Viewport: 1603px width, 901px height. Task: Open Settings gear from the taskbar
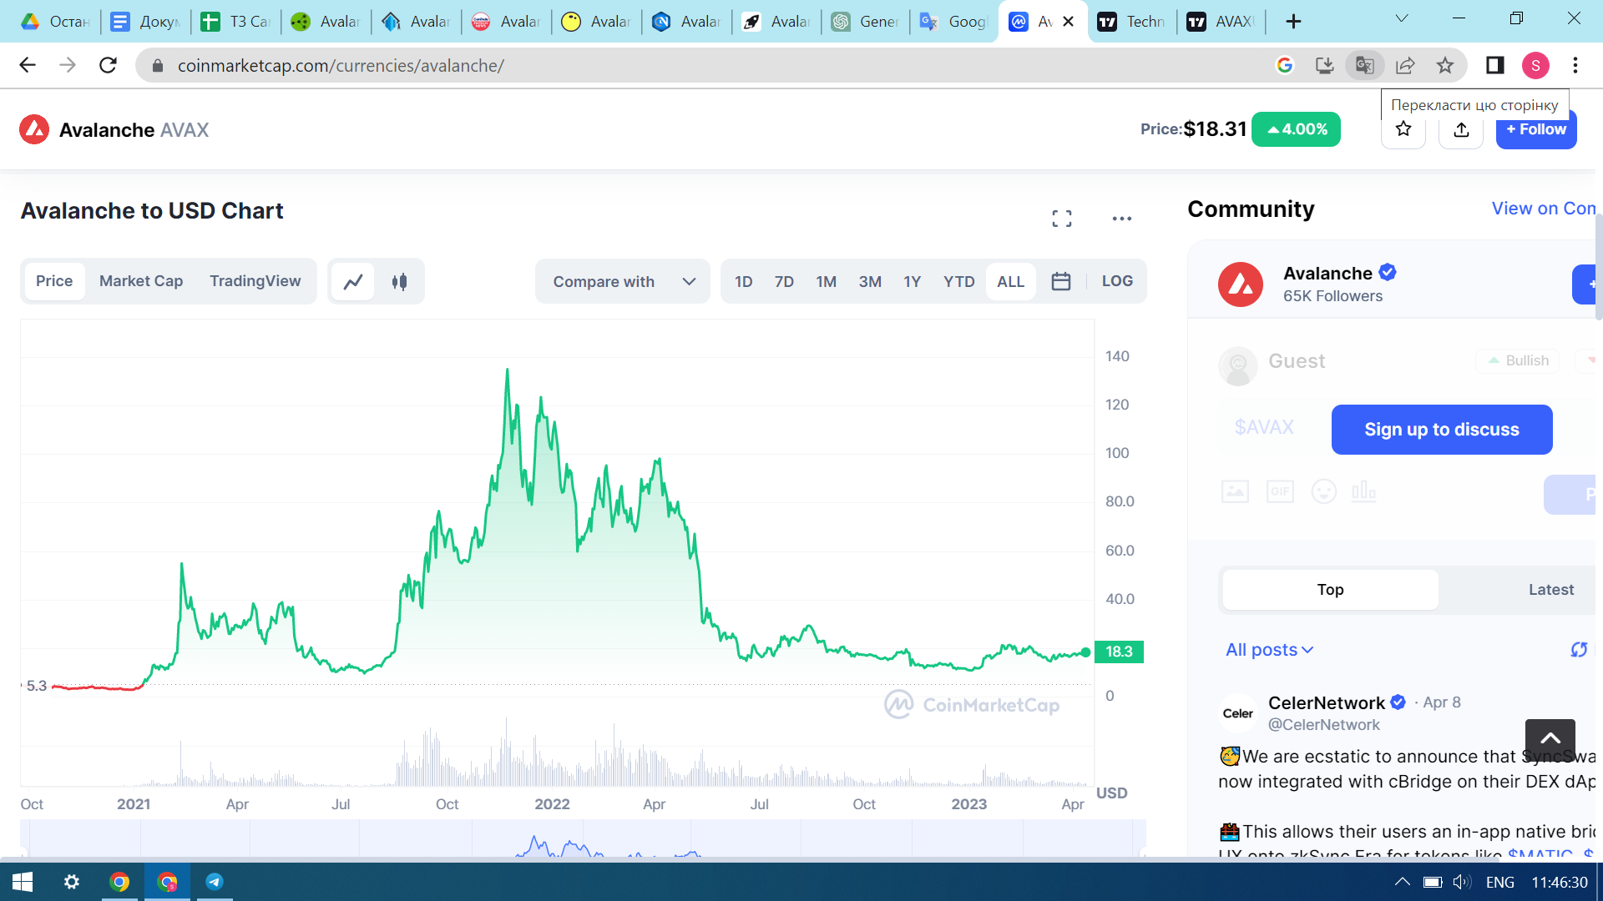point(72,882)
